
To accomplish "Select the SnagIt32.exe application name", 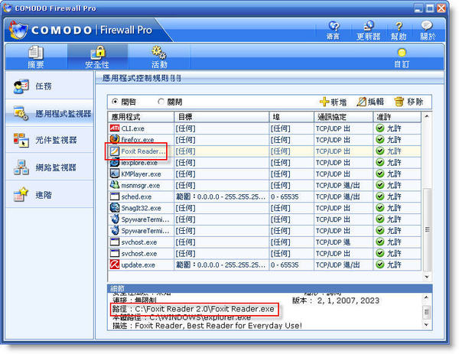I will coord(141,208).
